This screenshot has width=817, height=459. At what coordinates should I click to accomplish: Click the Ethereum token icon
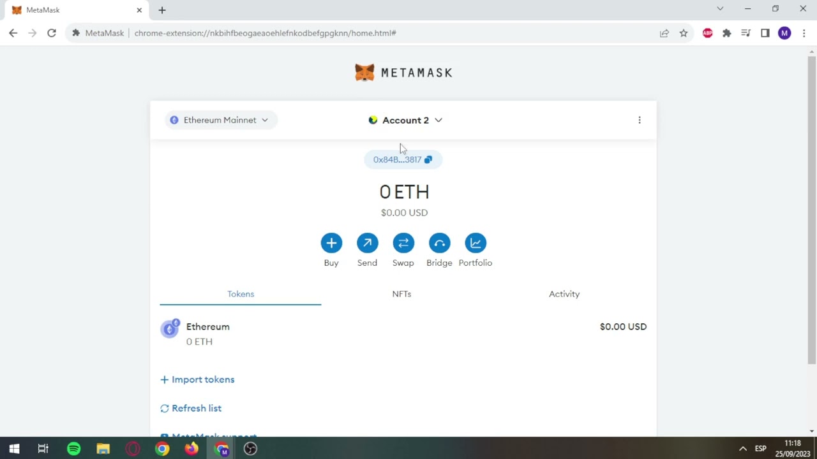[x=170, y=328]
